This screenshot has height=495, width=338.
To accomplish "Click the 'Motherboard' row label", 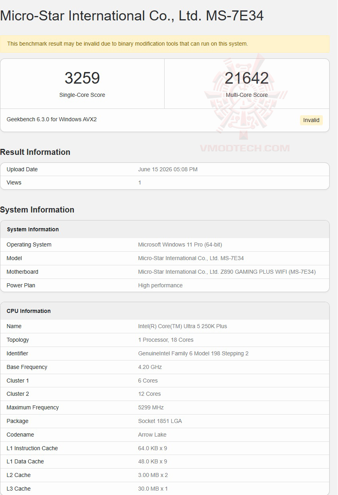I will (x=22, y=272).
